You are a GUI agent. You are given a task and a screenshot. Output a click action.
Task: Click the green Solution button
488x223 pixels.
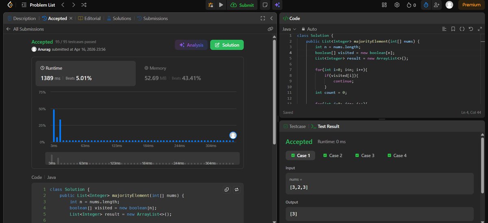[227, 45]
